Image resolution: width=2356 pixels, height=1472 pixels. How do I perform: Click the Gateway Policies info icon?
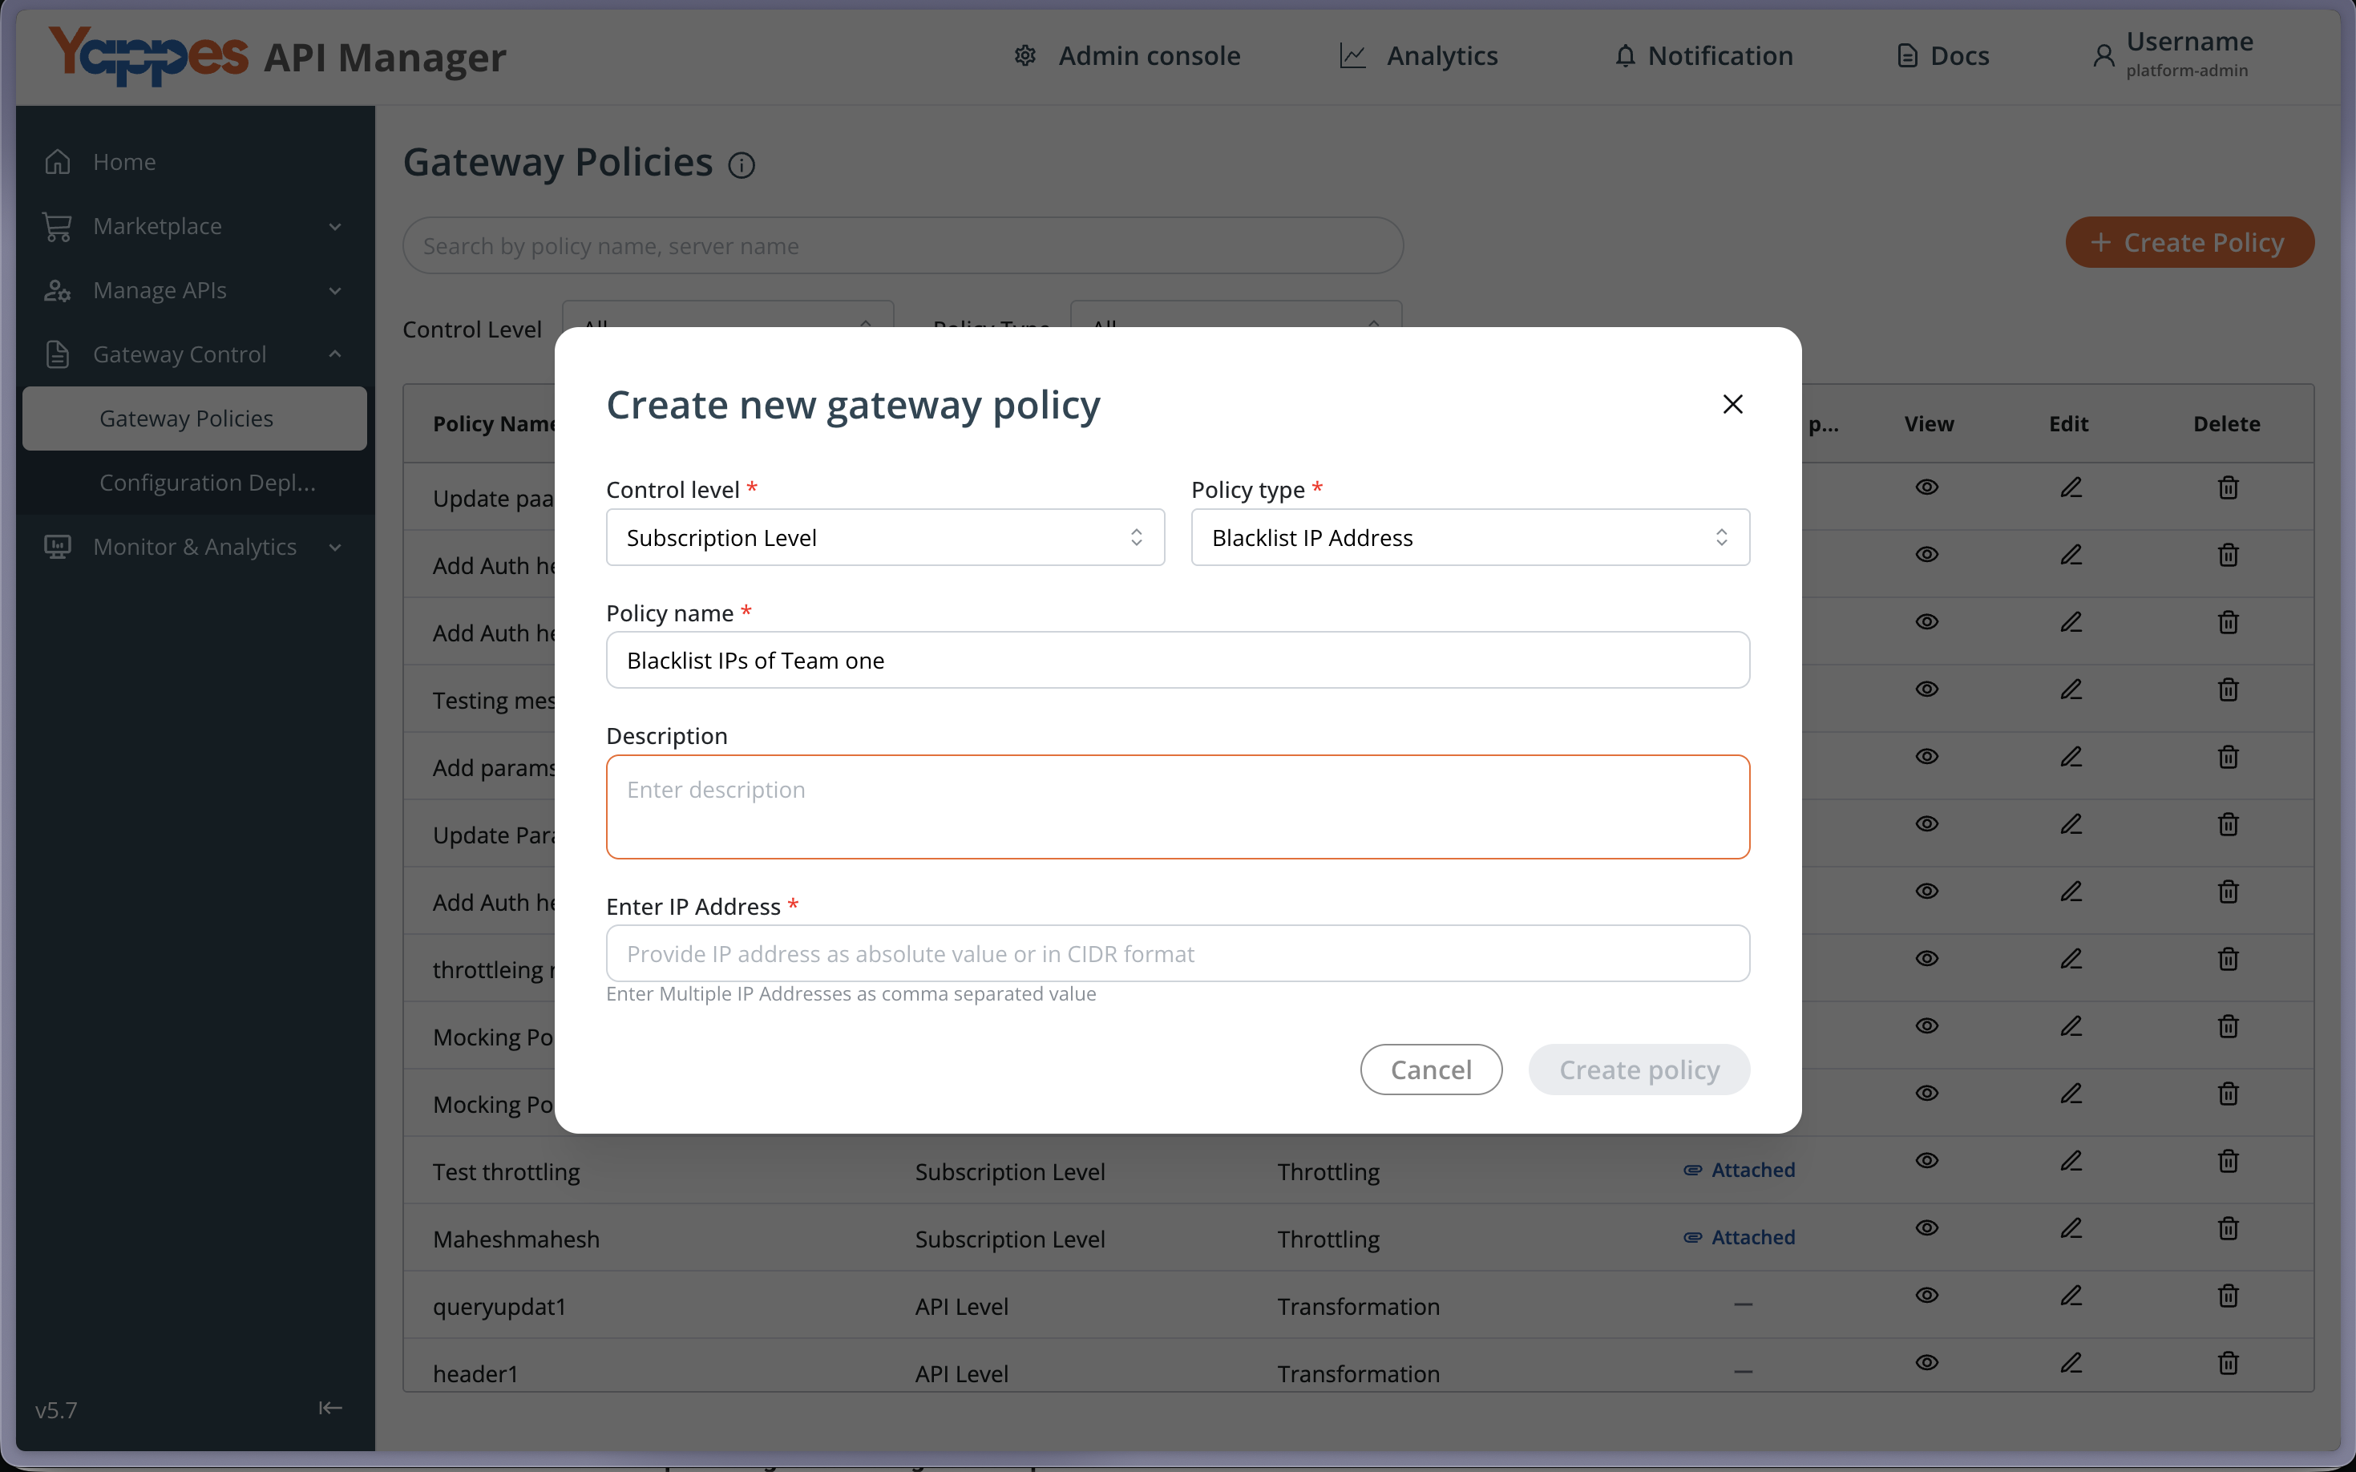click(x=742, y=165)
